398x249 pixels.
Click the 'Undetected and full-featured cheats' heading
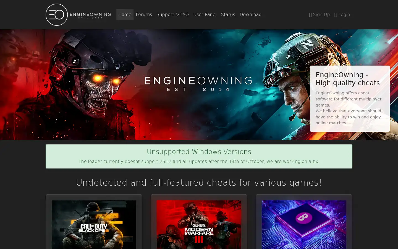199,183
